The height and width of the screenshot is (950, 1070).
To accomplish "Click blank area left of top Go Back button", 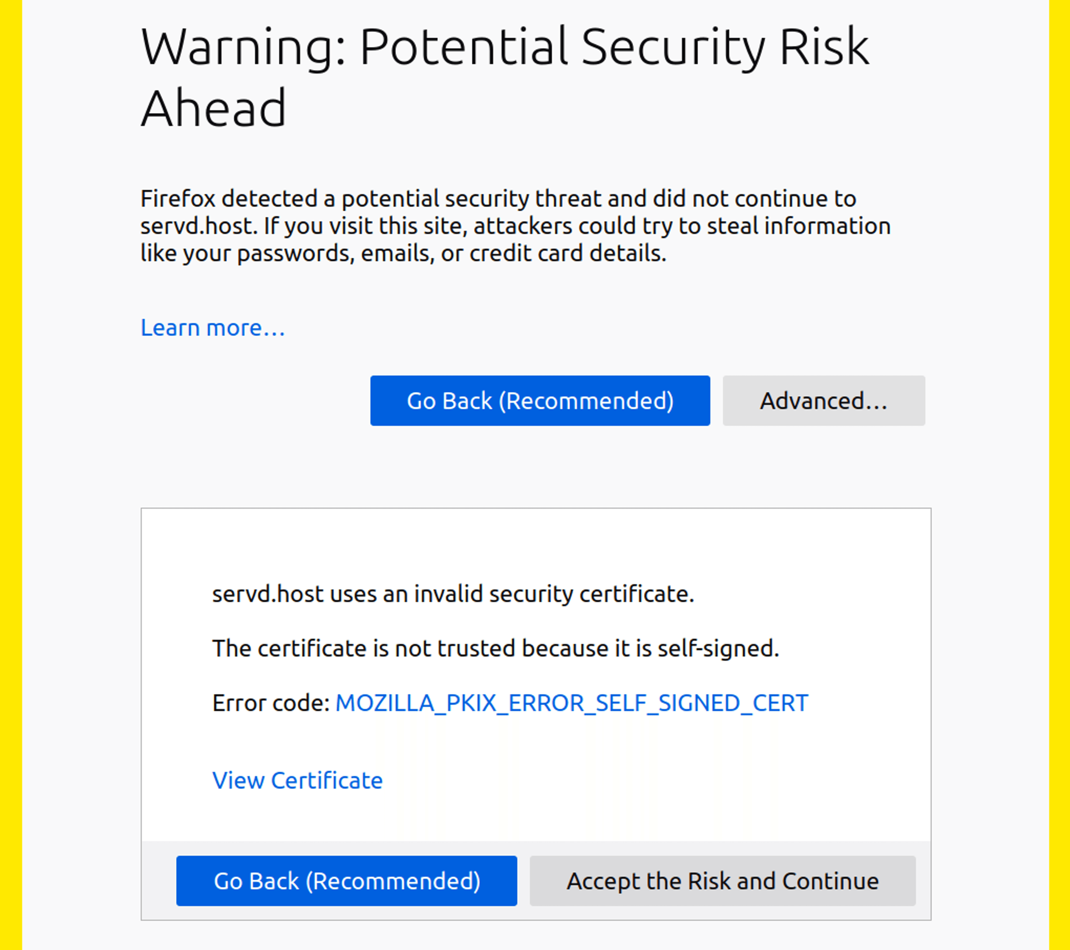I will pyautogui.click(x=251, y=400).
